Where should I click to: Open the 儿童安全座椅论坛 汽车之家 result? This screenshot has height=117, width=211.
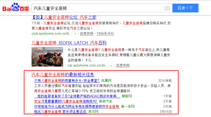click(64, 17)
